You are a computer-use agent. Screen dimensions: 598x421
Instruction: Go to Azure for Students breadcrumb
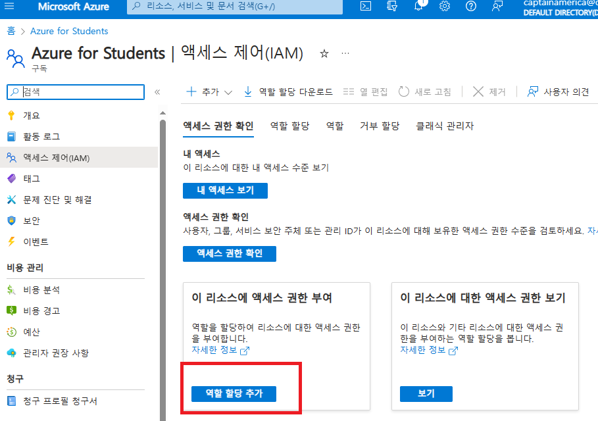pyautogui.click(x=69, y=31)
